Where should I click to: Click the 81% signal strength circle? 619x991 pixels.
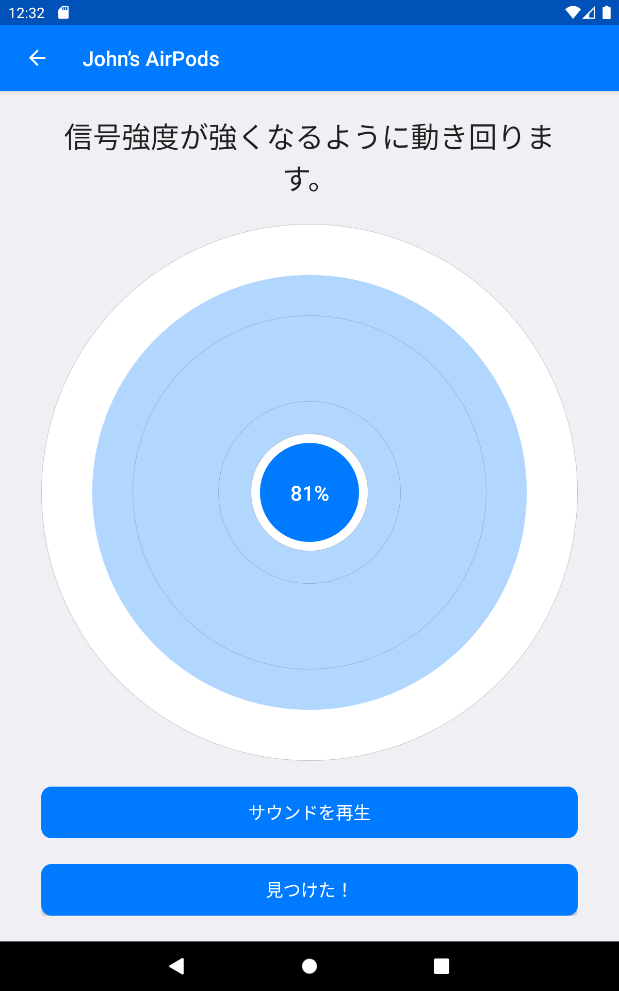point(309,492)
